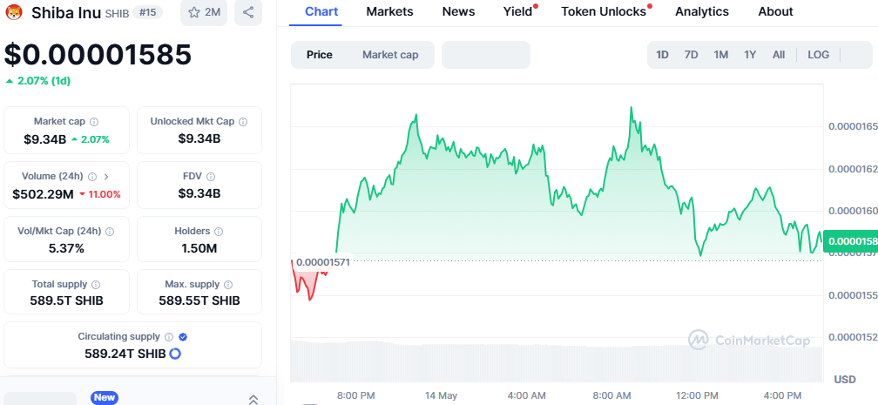Open Market cap info icon
The height and width of the screenshot is (405, 878).
pyautogui.click(x=94, y=122)
